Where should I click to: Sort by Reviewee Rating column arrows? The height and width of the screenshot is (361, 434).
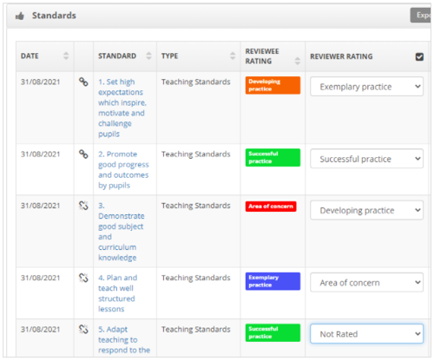(x=298, y=61)
